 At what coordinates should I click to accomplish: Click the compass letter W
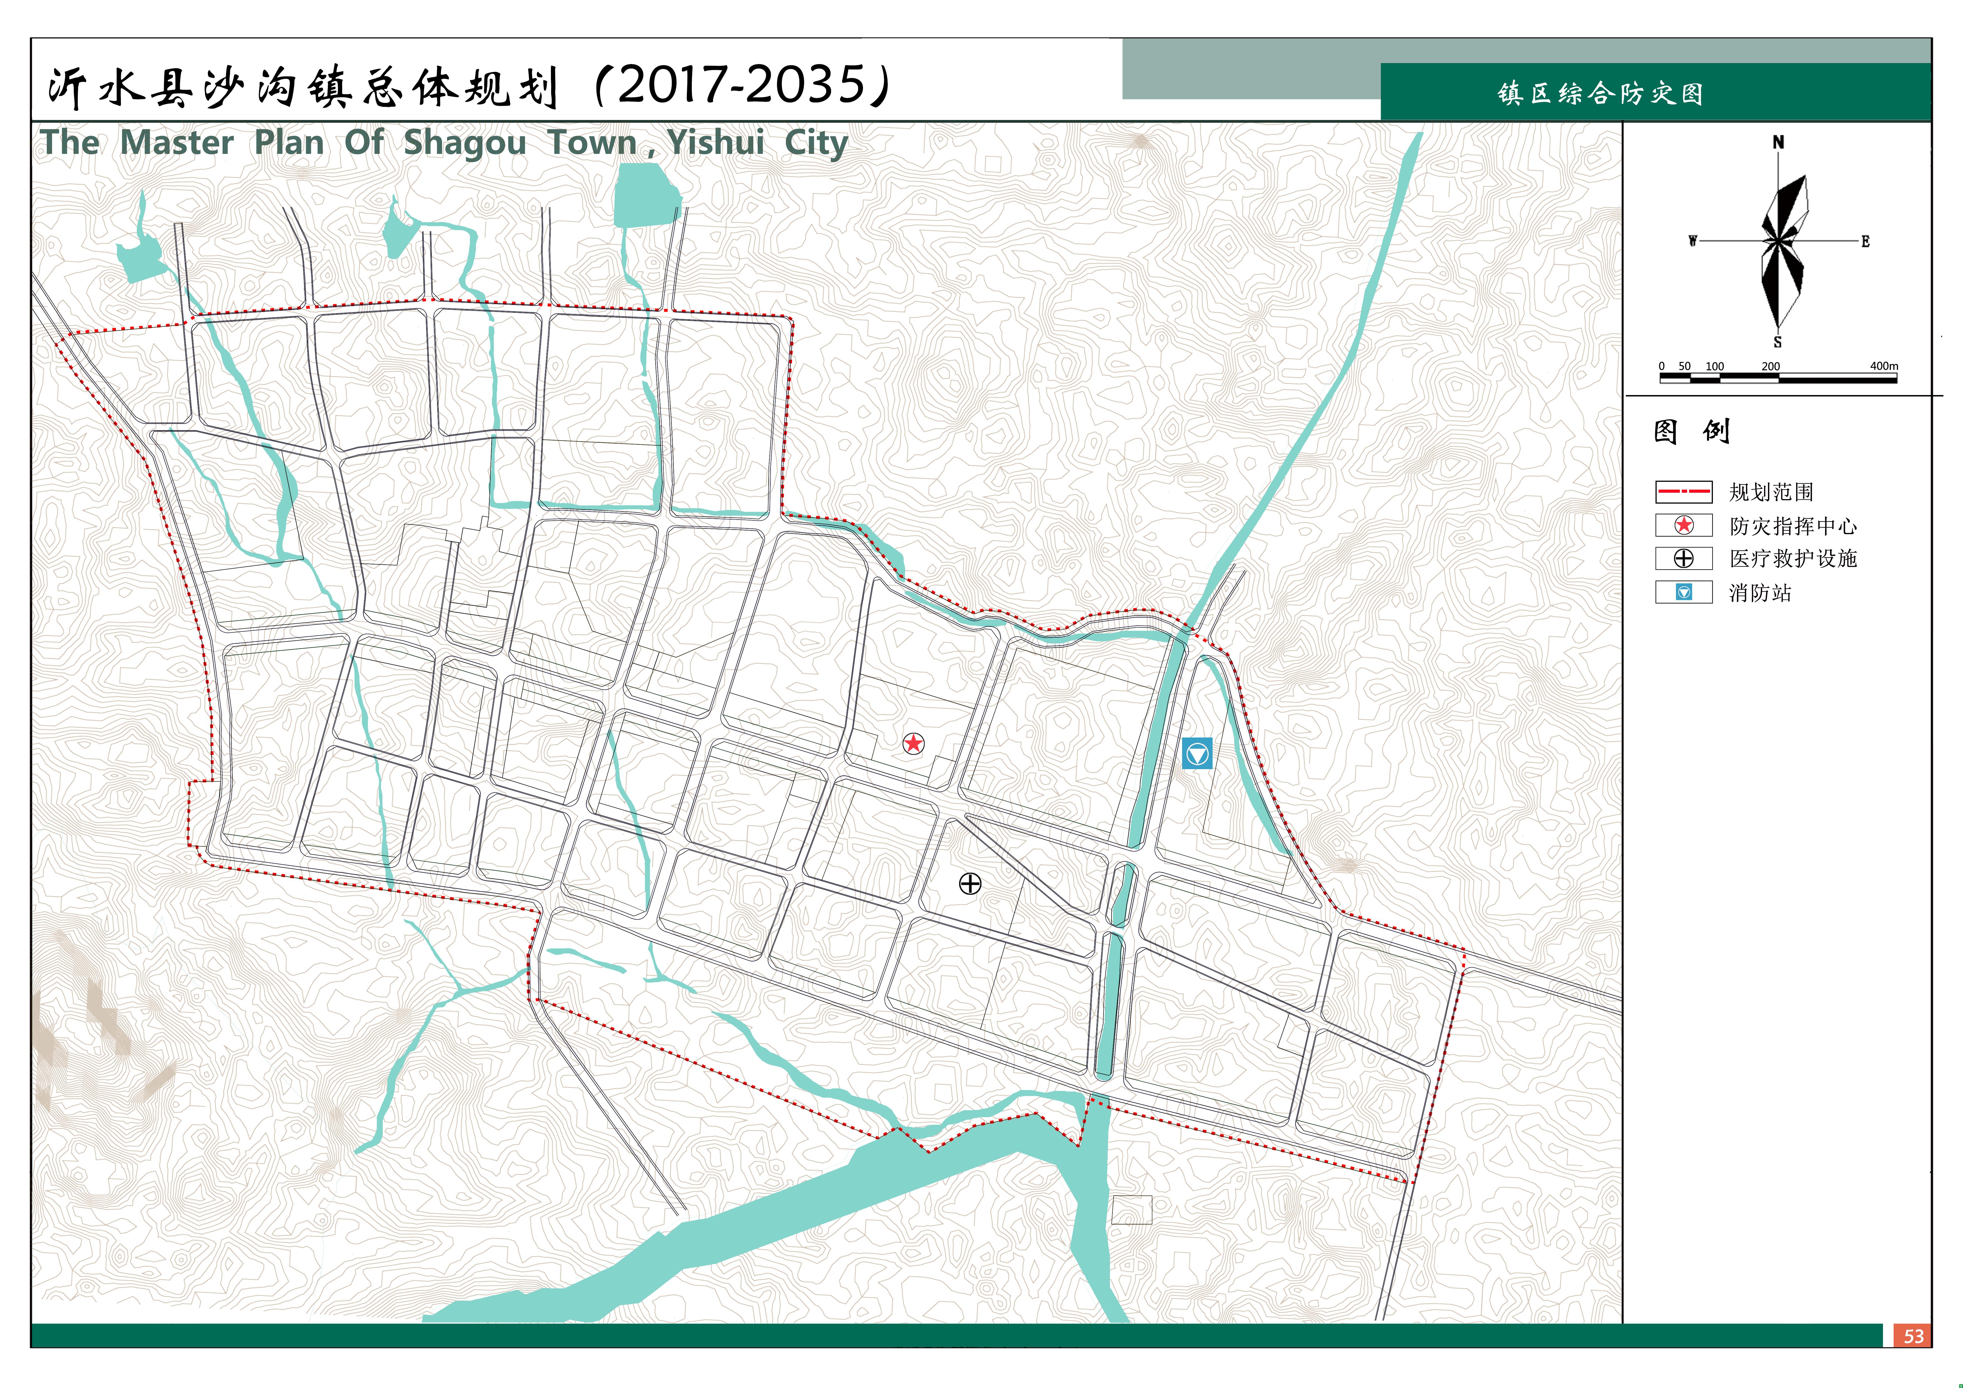[1693, 241]
